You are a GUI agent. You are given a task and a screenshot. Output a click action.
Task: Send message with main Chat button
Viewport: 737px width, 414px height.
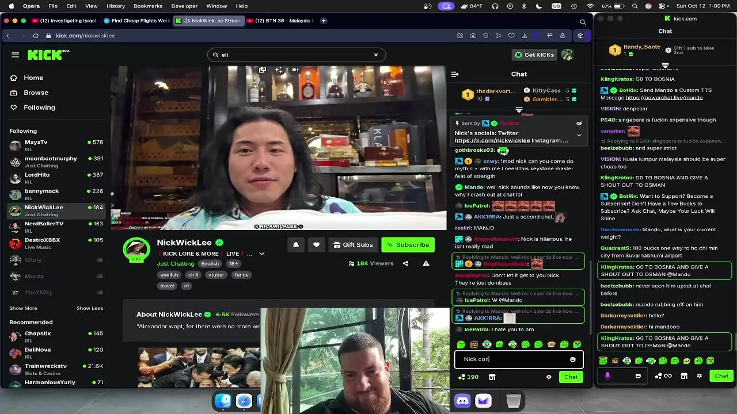tap(571, 377)
